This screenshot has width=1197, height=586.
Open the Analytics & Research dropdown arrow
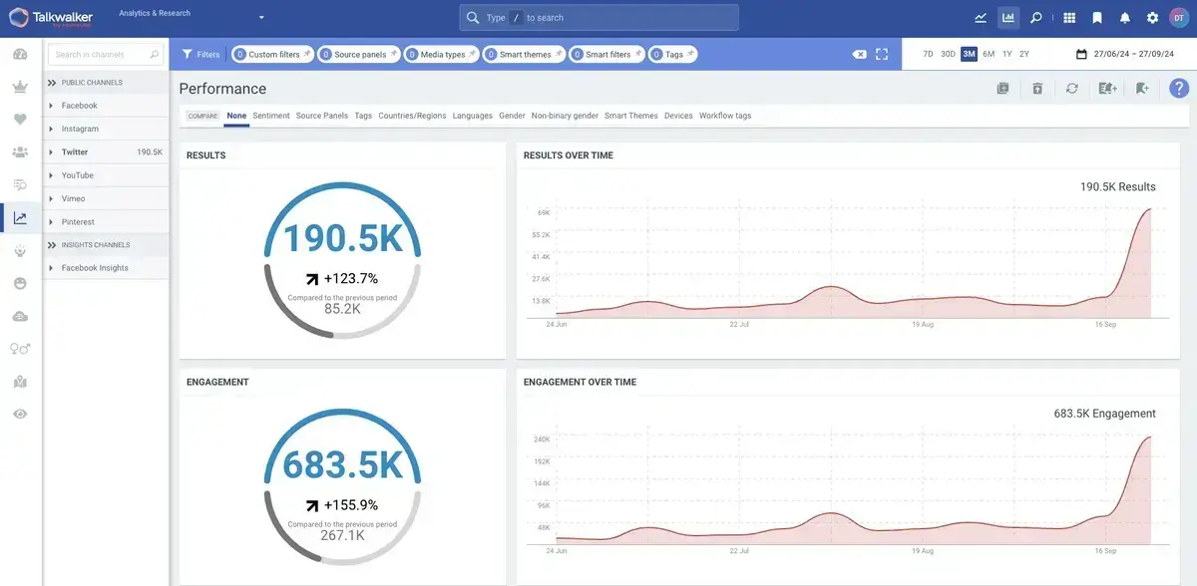[261, 18]
